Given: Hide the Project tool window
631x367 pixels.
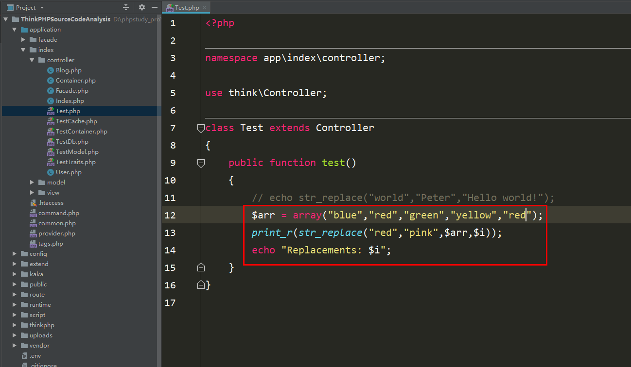Looking at the screenshot, I should coord(155,7).
